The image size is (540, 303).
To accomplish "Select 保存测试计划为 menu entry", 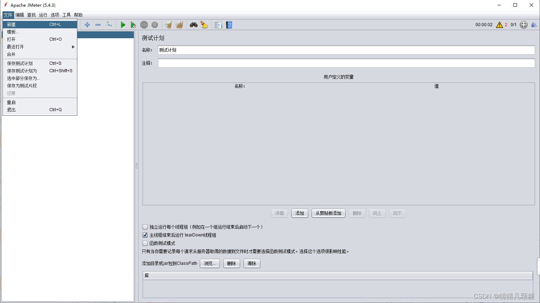I will pyautogui.click(x=40, y=71).
